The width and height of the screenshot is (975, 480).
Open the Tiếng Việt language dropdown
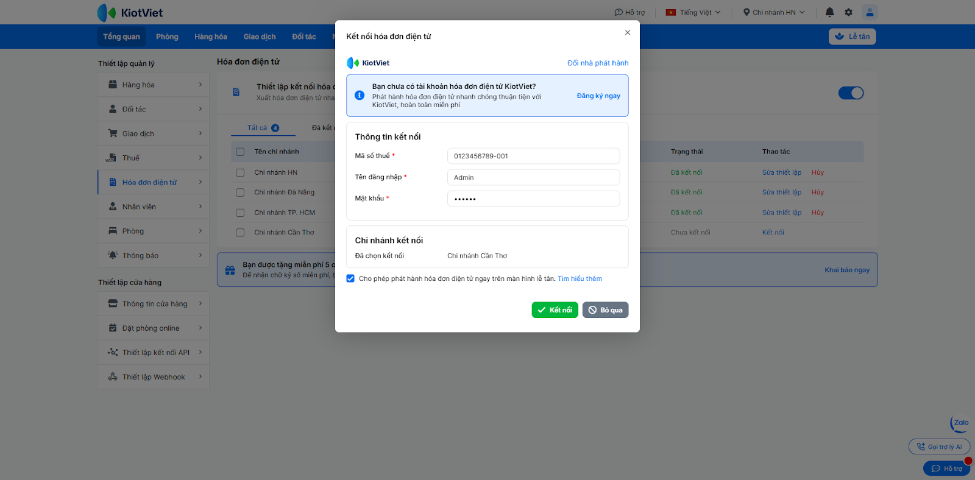click(693, 12)
